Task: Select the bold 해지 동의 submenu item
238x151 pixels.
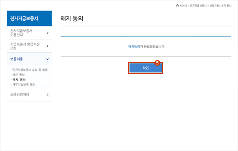Action: 19,80
